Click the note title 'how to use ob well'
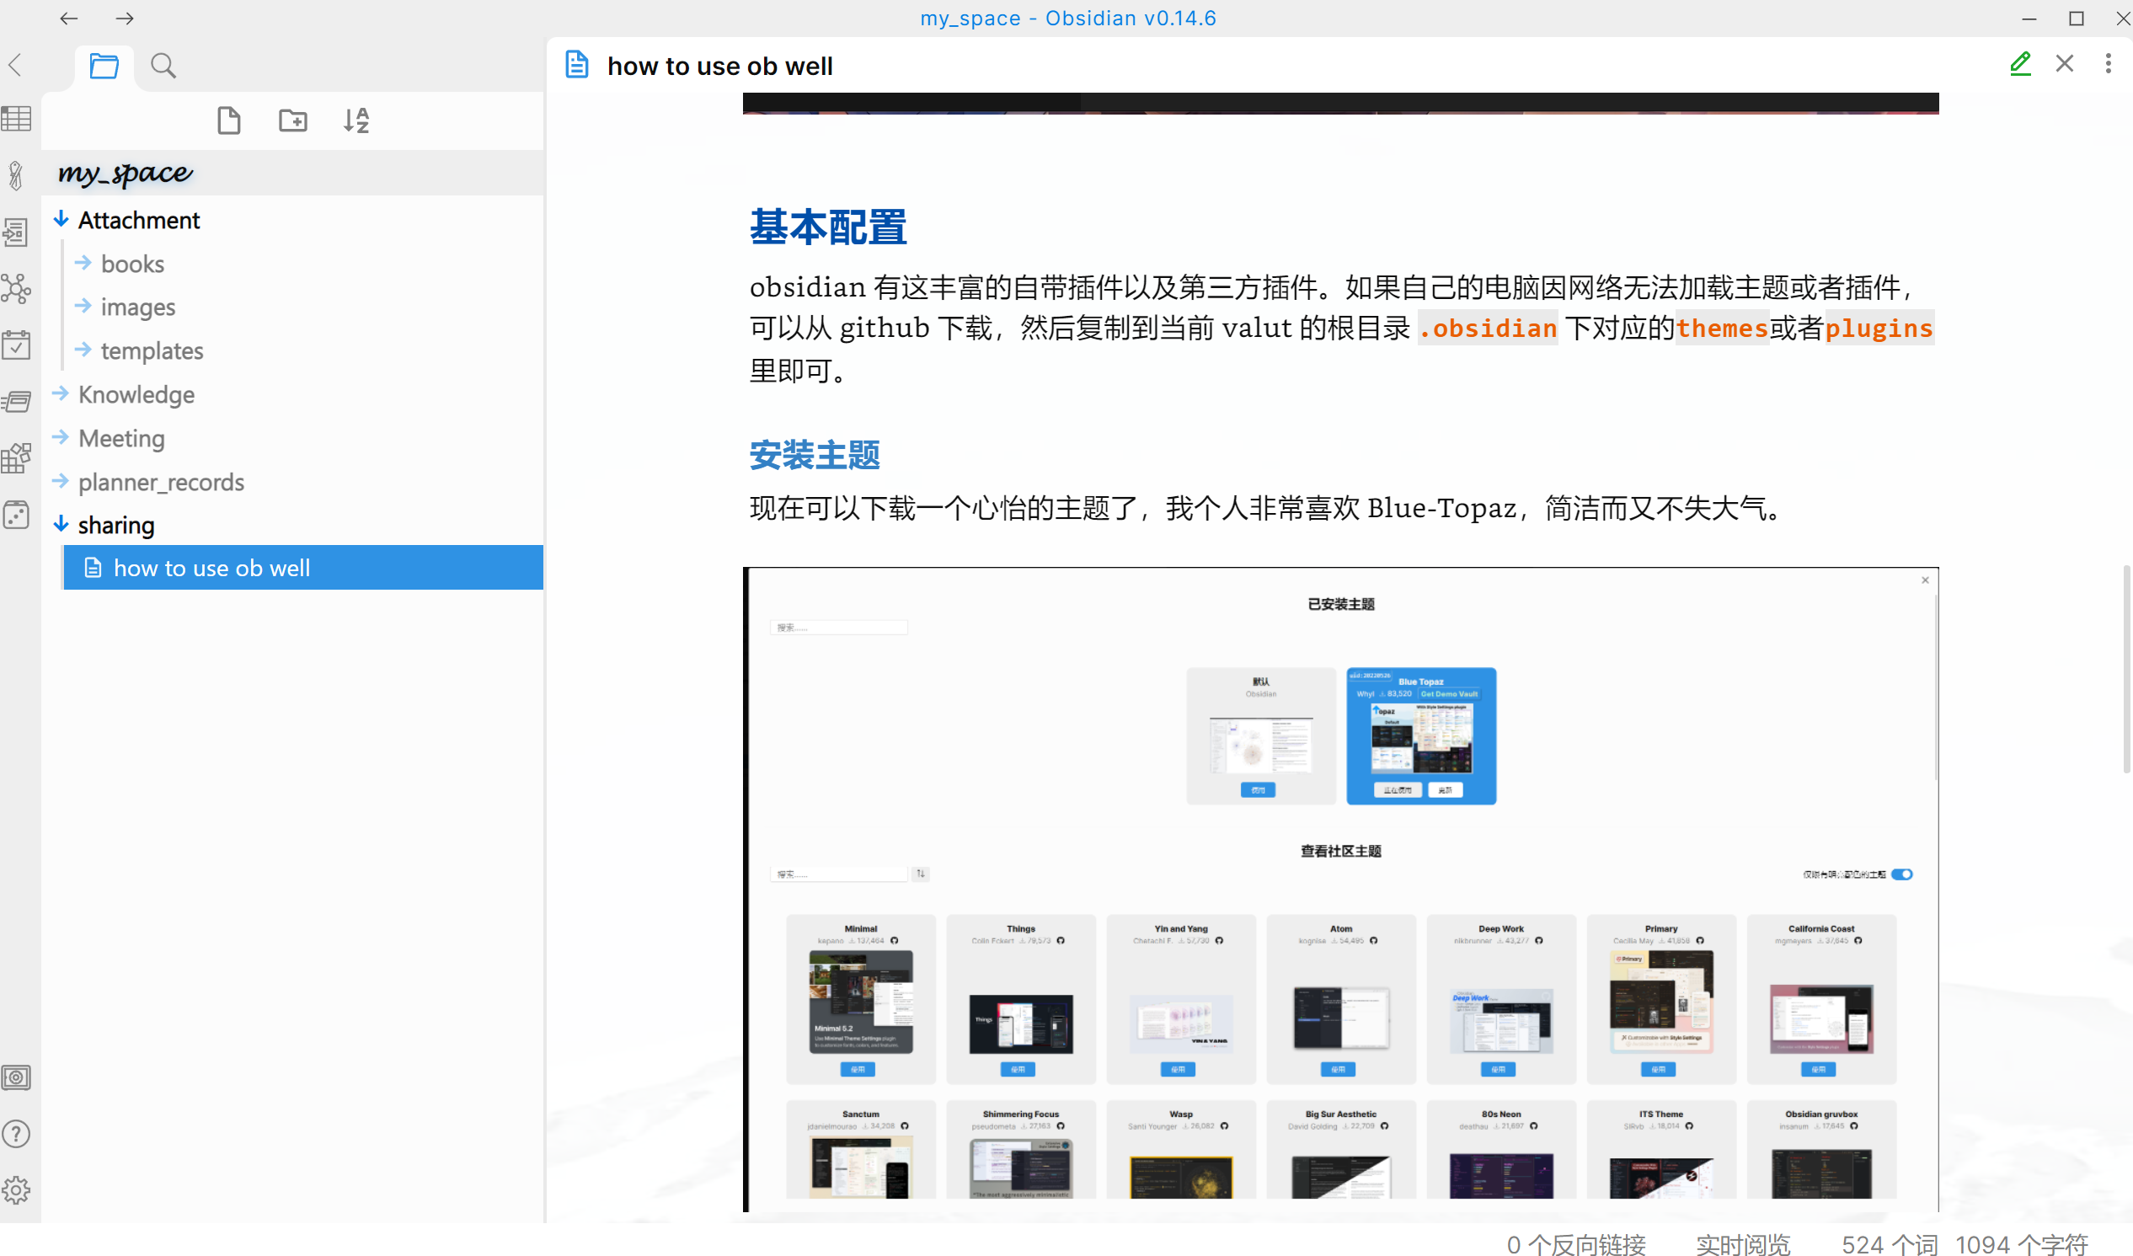 coord(719,66)
